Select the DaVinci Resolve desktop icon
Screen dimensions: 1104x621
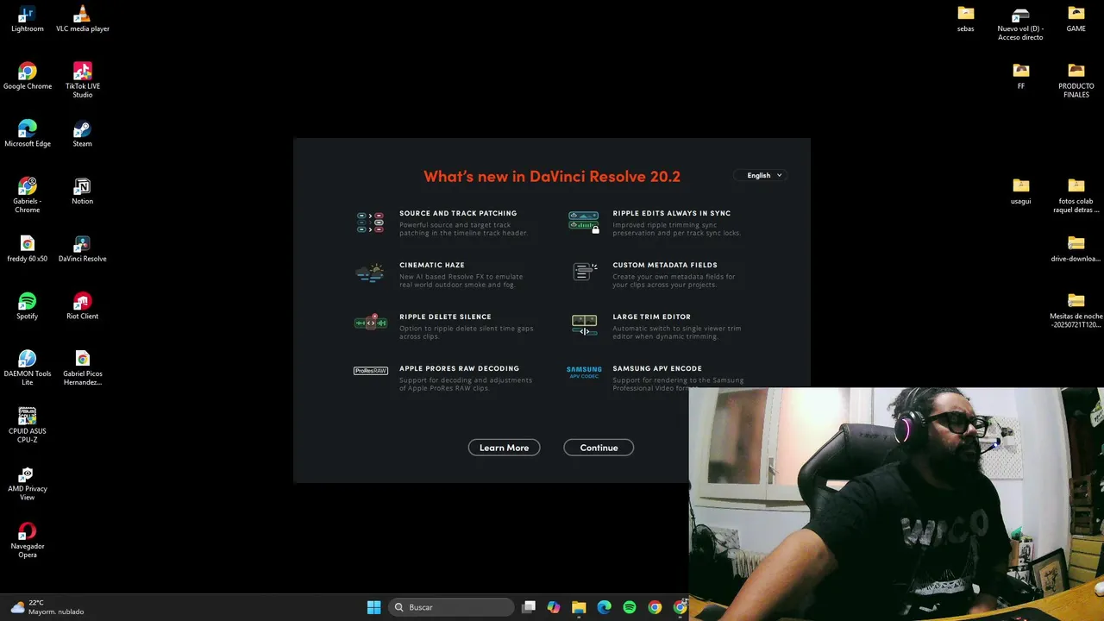(x=83, y=248)
